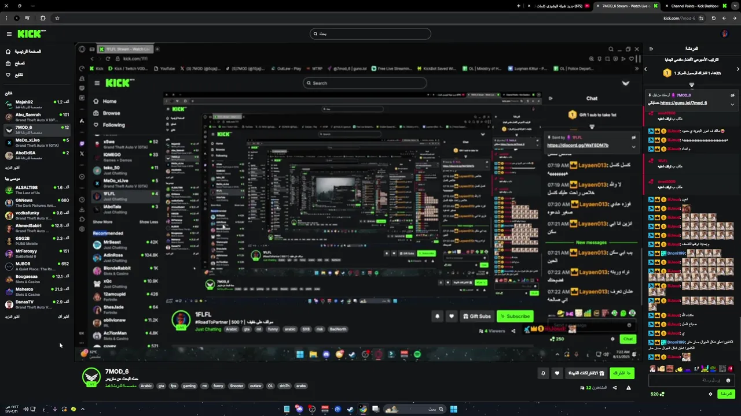Switch to Channel Points Dashboard tab

(695, 6)
